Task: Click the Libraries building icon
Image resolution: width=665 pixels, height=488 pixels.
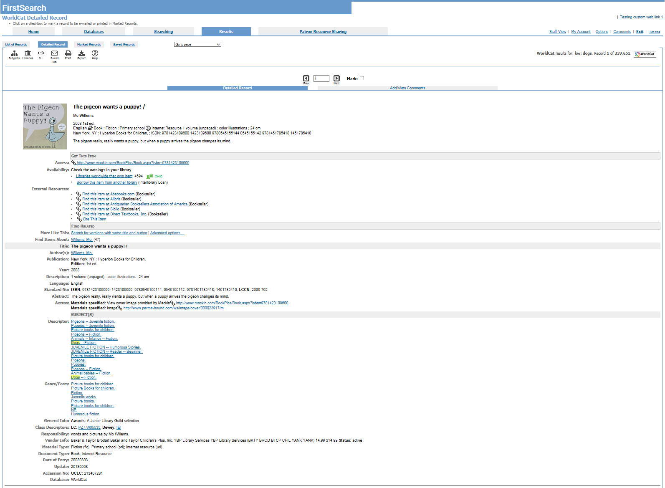Action: tap(28, 53)
